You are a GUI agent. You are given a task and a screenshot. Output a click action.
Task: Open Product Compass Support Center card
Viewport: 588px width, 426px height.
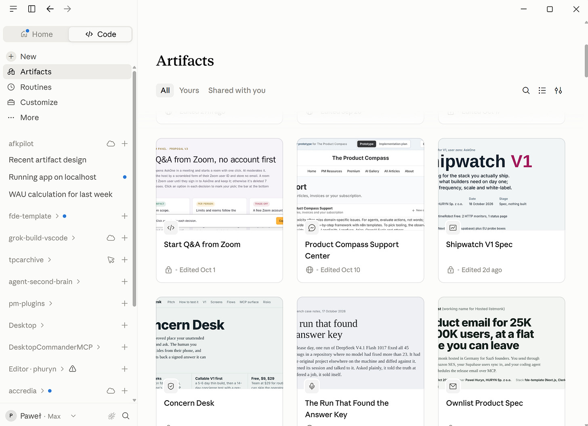coord(360,210)
